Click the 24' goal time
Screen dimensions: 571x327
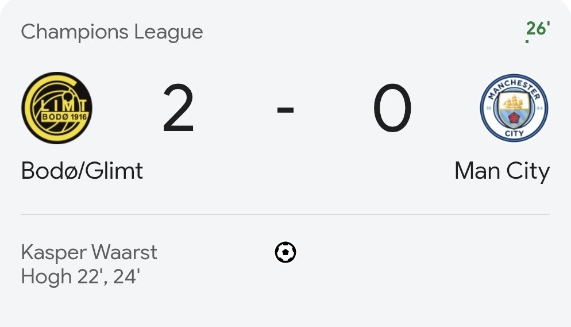click(126, 276)
